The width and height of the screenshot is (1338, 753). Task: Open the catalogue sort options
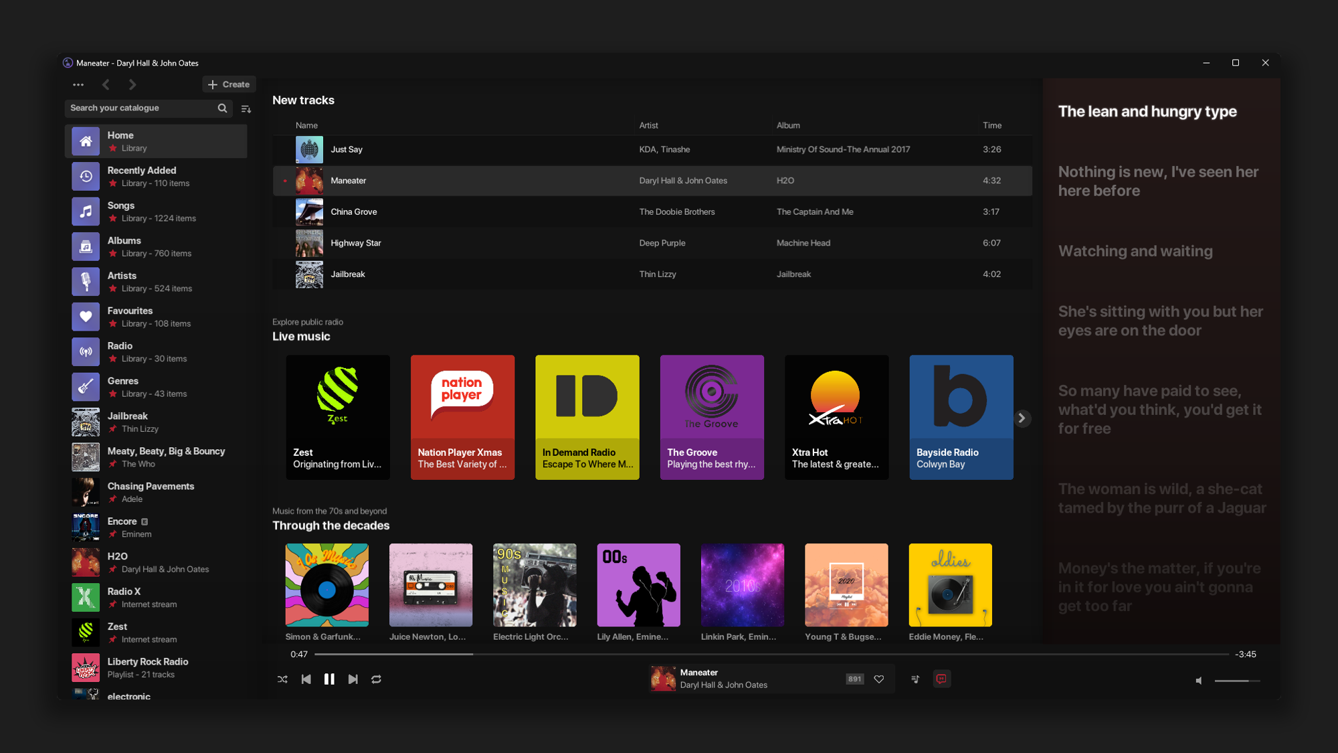[246, 108]
